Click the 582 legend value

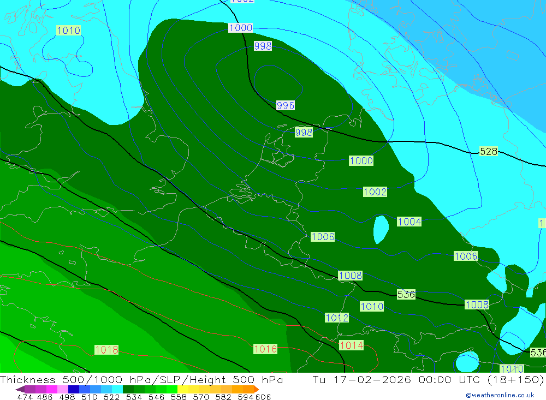(x=223, y=397)
